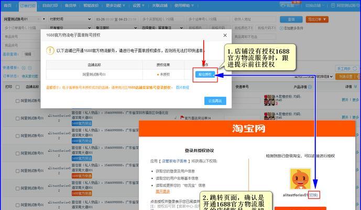
Task: Click the second product thumbnail image
Action: 269,116
